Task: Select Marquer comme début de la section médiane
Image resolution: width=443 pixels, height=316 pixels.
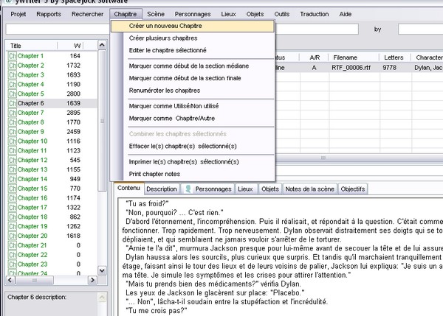Action: pos(193,66)
